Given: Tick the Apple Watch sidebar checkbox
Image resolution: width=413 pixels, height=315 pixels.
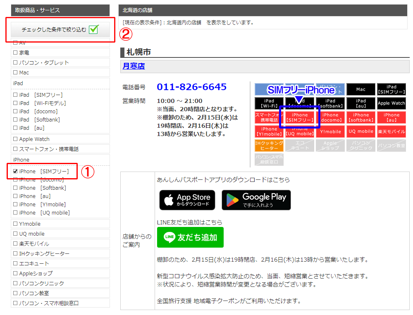Looking at the screenshot, I should click(x=15, y=139).
